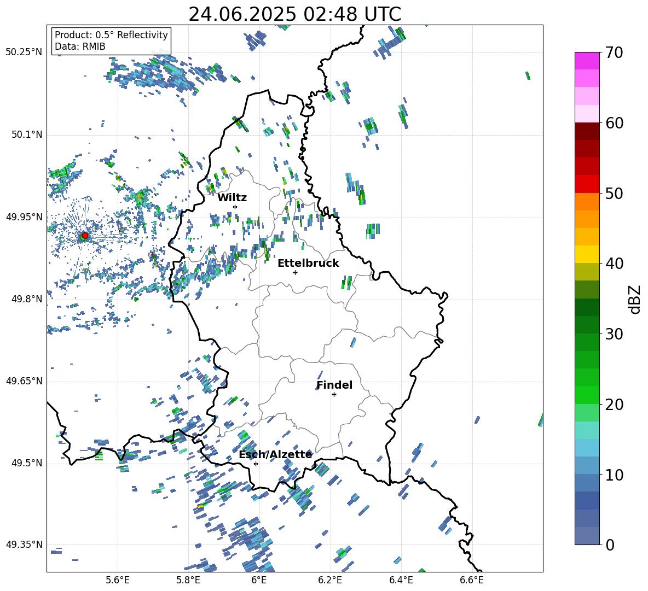Image resolution: width=648 pixels, height=591 pixels.
Task: Click the 6°E longitude label
Action: [x=259, y=580]
